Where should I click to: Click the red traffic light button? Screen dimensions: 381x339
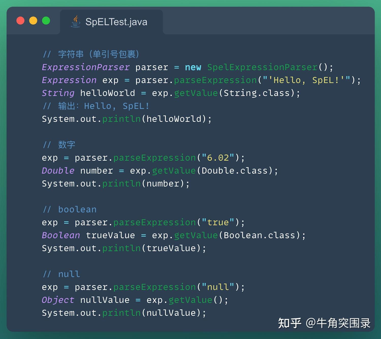[x=20, y=21]
